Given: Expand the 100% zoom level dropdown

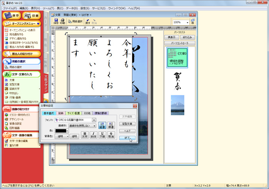Looking at the screenshot, I should (x=187, y=23).
